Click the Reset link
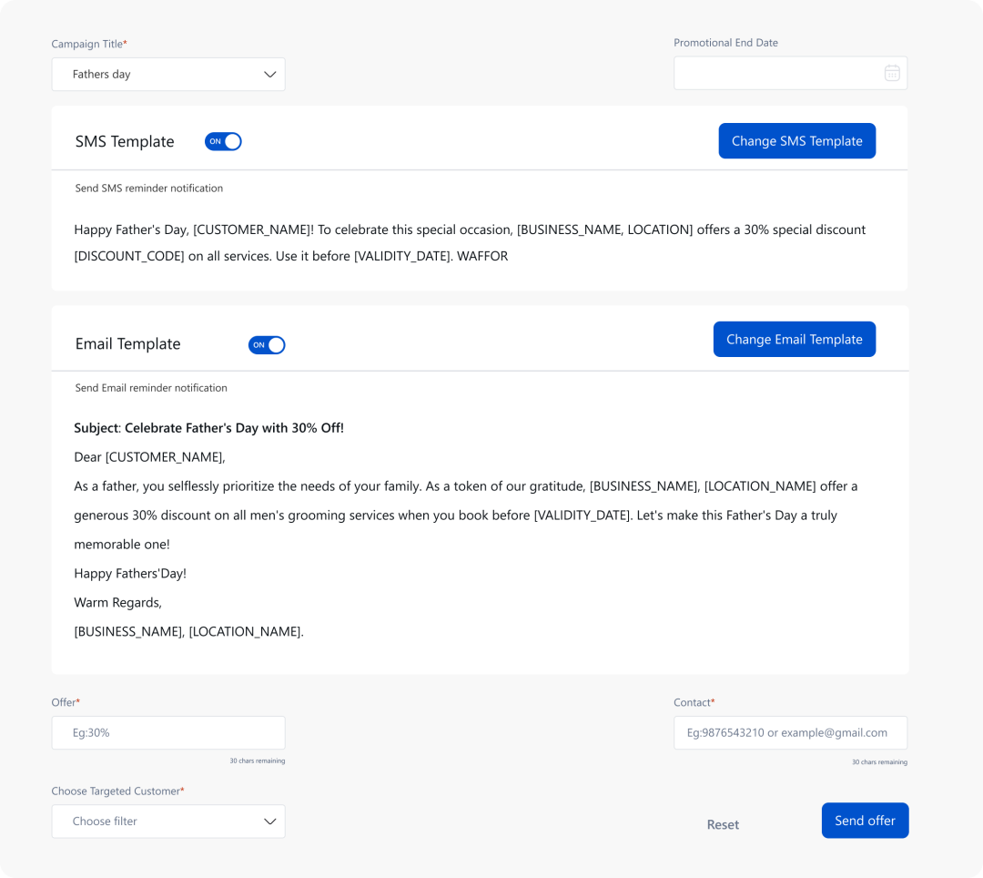The width and height of the screenshot is (983, 878). click(723, 824)
